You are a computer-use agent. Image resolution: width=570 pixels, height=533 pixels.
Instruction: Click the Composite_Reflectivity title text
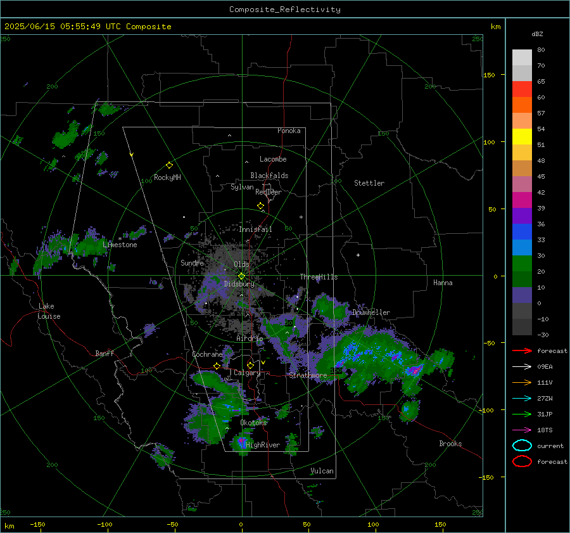tap(285, 10)
